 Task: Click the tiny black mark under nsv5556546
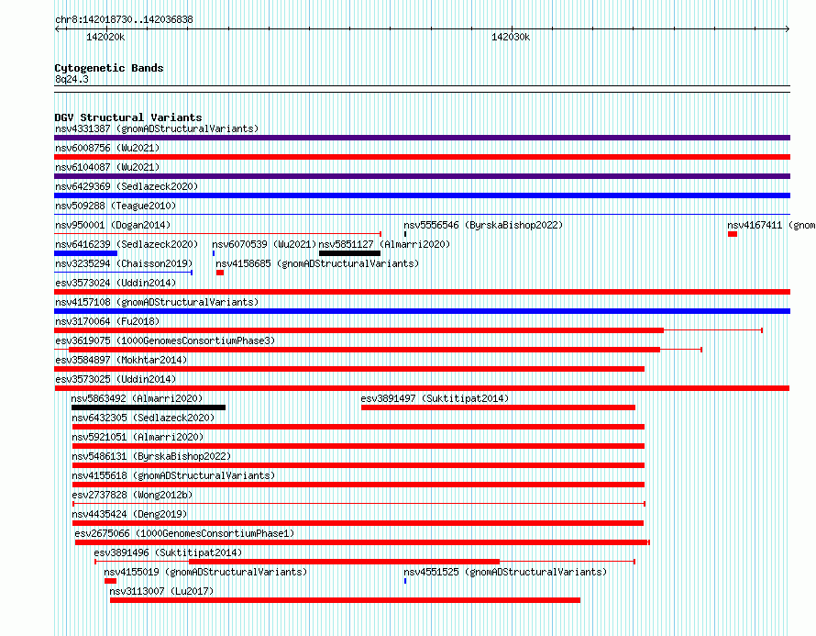click(x=405, y=234)
